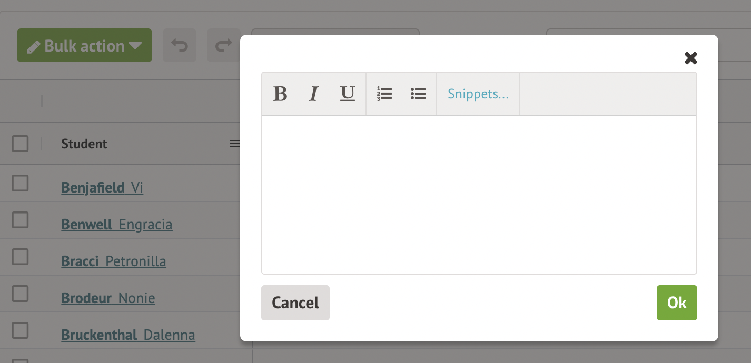Open student Brodeur Nonie link
Image resolution: width=751 pixels, height=363 pixels.
click(108, 298)
